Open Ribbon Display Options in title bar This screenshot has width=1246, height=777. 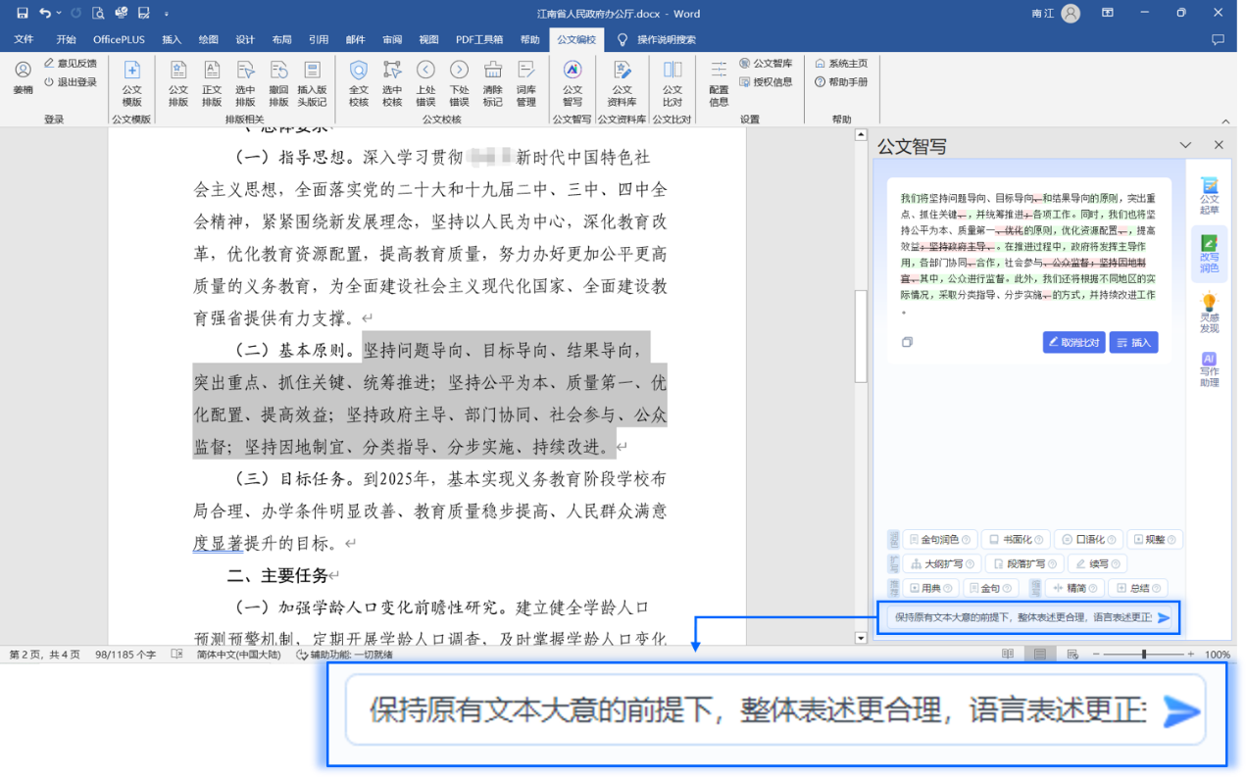[1108, 13]
